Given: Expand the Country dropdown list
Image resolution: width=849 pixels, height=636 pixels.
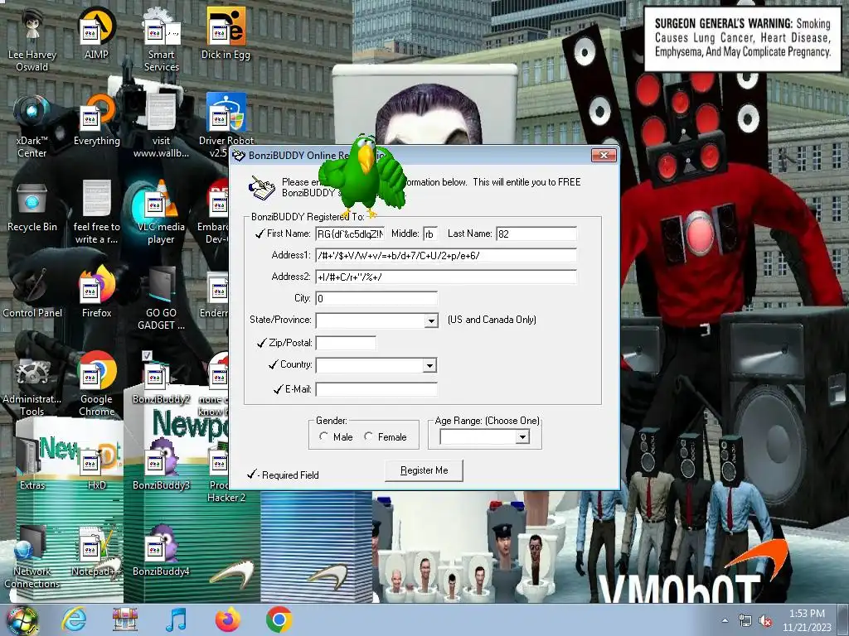Looking at the screenshot, I should coord(430,365).
